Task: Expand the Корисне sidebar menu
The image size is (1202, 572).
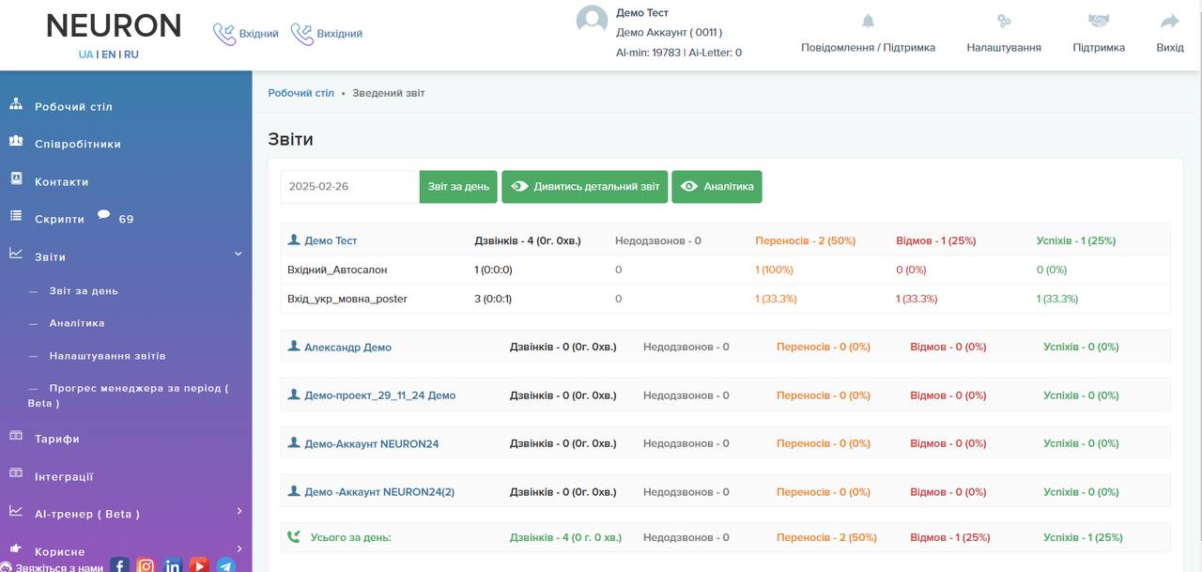Action: point(239,549)
